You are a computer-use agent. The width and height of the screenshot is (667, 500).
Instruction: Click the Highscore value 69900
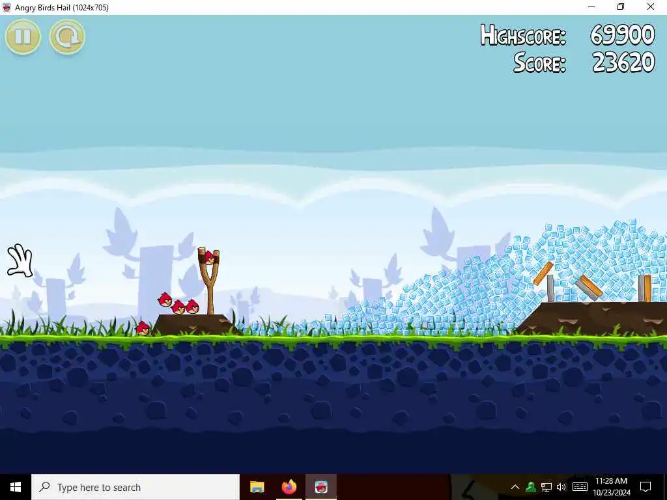pos(622,35)
